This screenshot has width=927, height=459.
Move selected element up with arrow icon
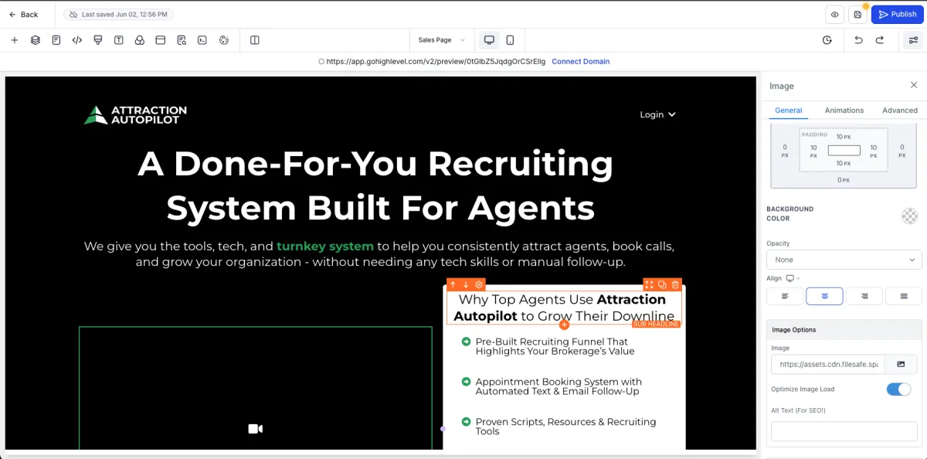point(453,285)
